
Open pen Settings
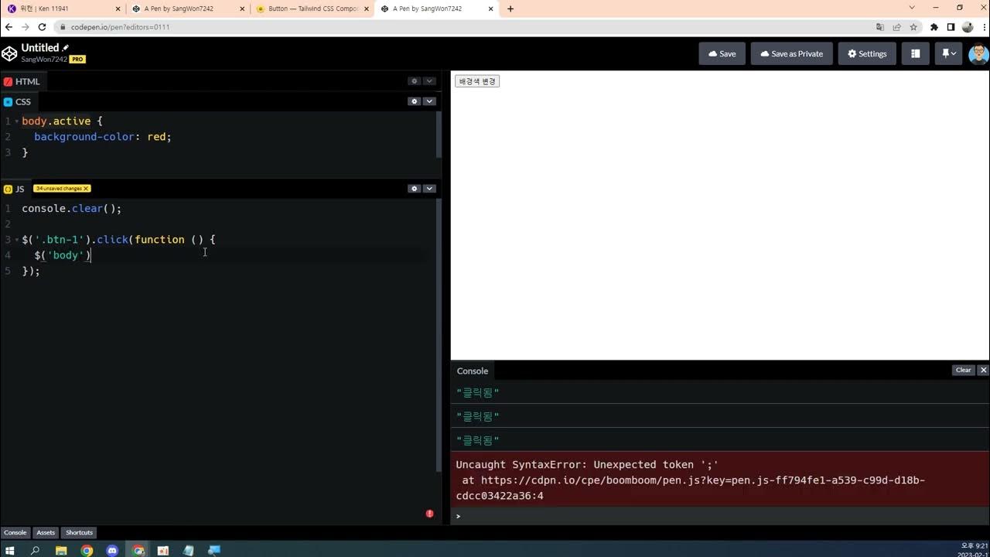tap(867, 53)
